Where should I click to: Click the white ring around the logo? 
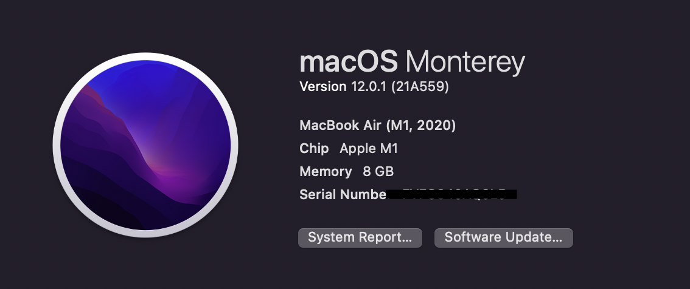(145, 56)
